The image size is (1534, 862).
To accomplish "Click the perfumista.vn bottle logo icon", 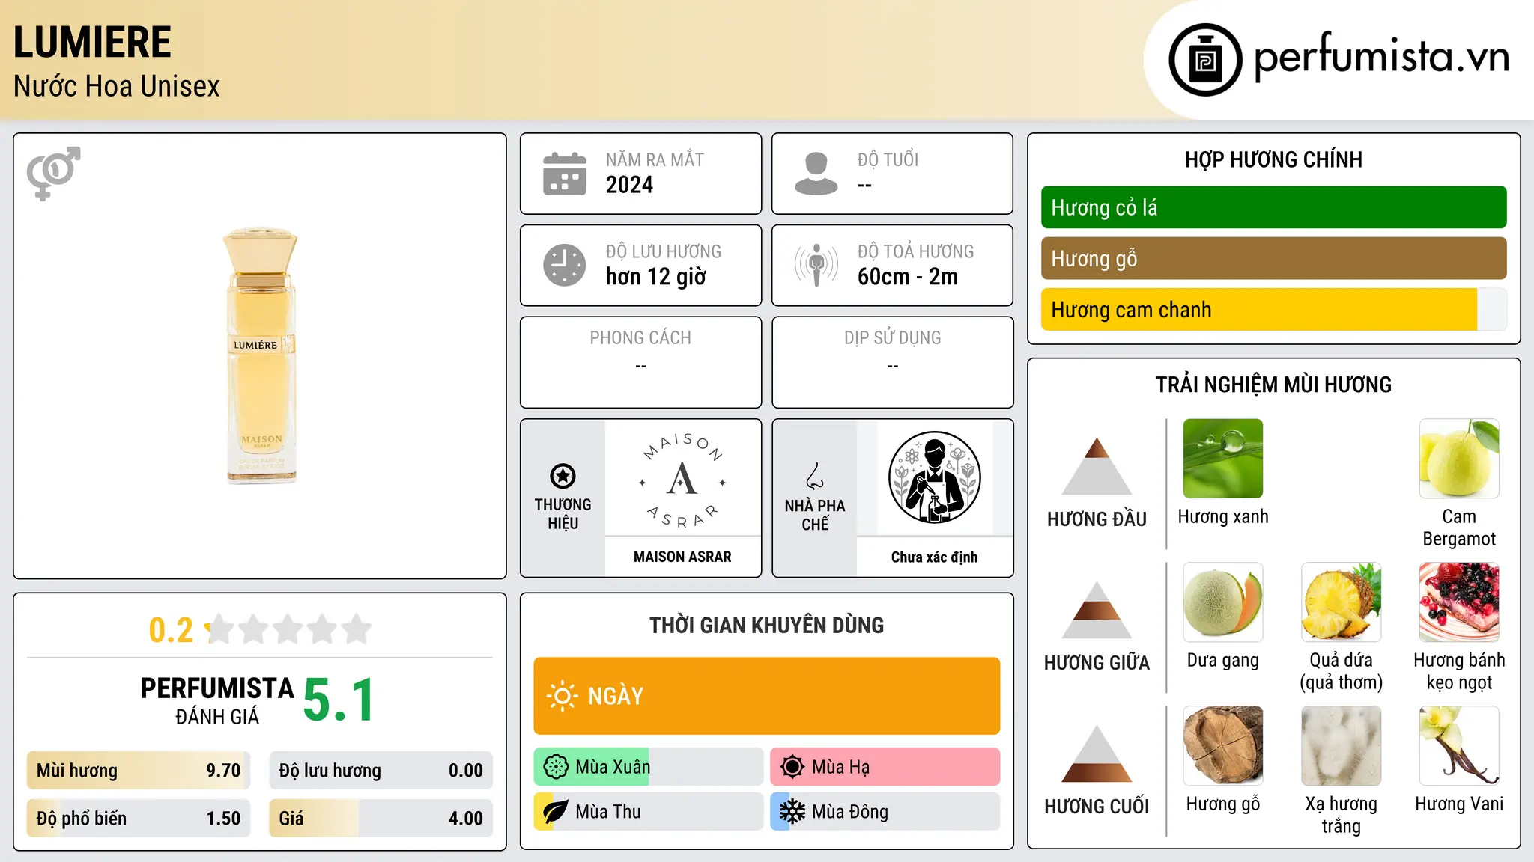I will click(1205, 60).
